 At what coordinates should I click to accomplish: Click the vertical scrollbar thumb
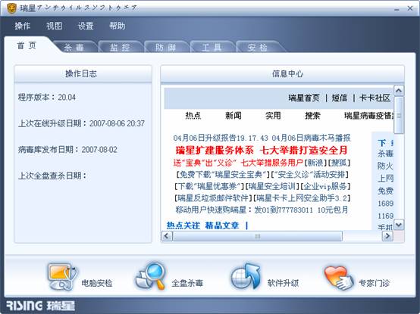[x=399, y=115]
